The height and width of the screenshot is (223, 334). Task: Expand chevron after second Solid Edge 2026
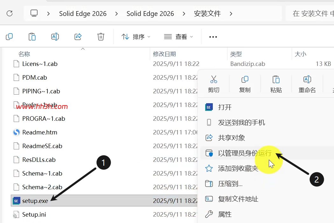[184, 14]
